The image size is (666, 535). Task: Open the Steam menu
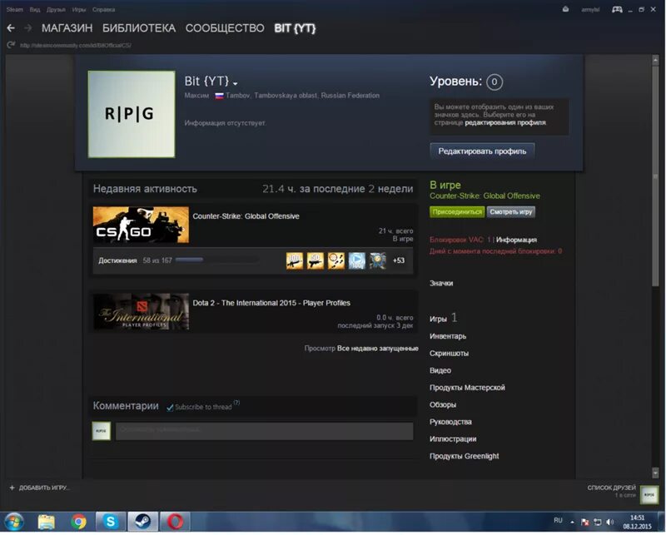(14, 9)
